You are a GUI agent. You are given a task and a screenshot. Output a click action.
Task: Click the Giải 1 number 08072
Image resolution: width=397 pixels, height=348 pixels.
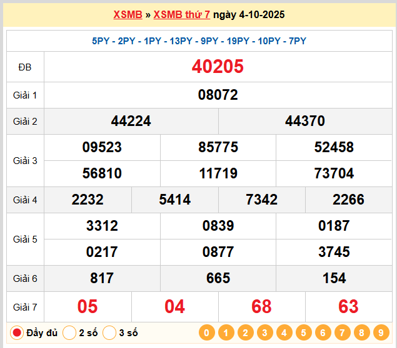click(218, 95)
